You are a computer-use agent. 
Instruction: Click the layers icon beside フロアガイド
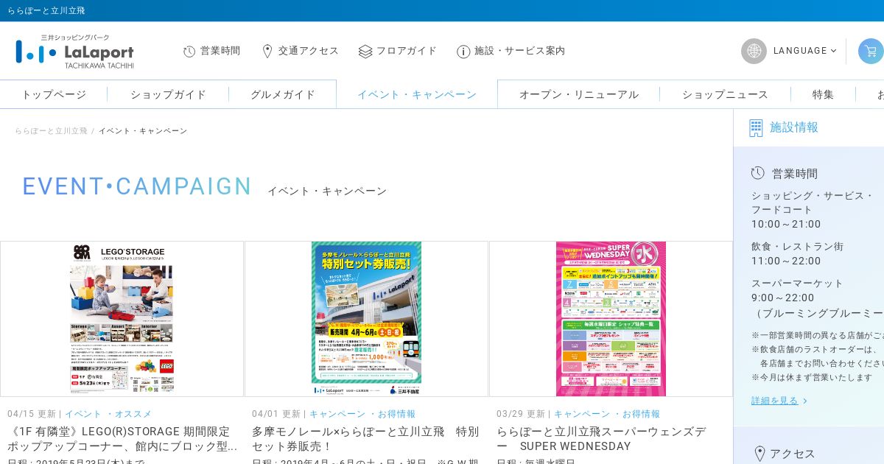point(365,51)
